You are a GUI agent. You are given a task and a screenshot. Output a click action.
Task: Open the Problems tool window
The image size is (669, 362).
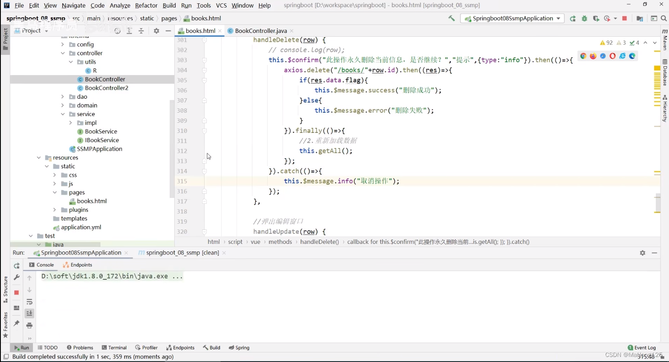click(80, 348)
